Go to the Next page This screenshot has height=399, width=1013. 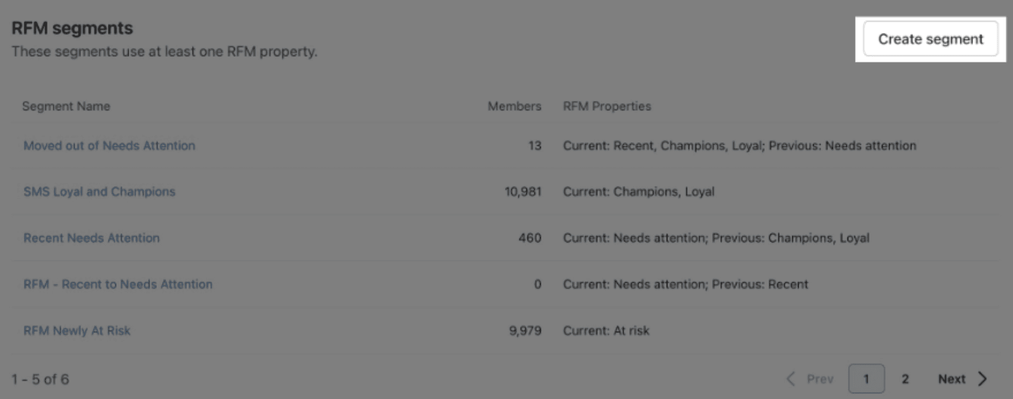point(952,379)
